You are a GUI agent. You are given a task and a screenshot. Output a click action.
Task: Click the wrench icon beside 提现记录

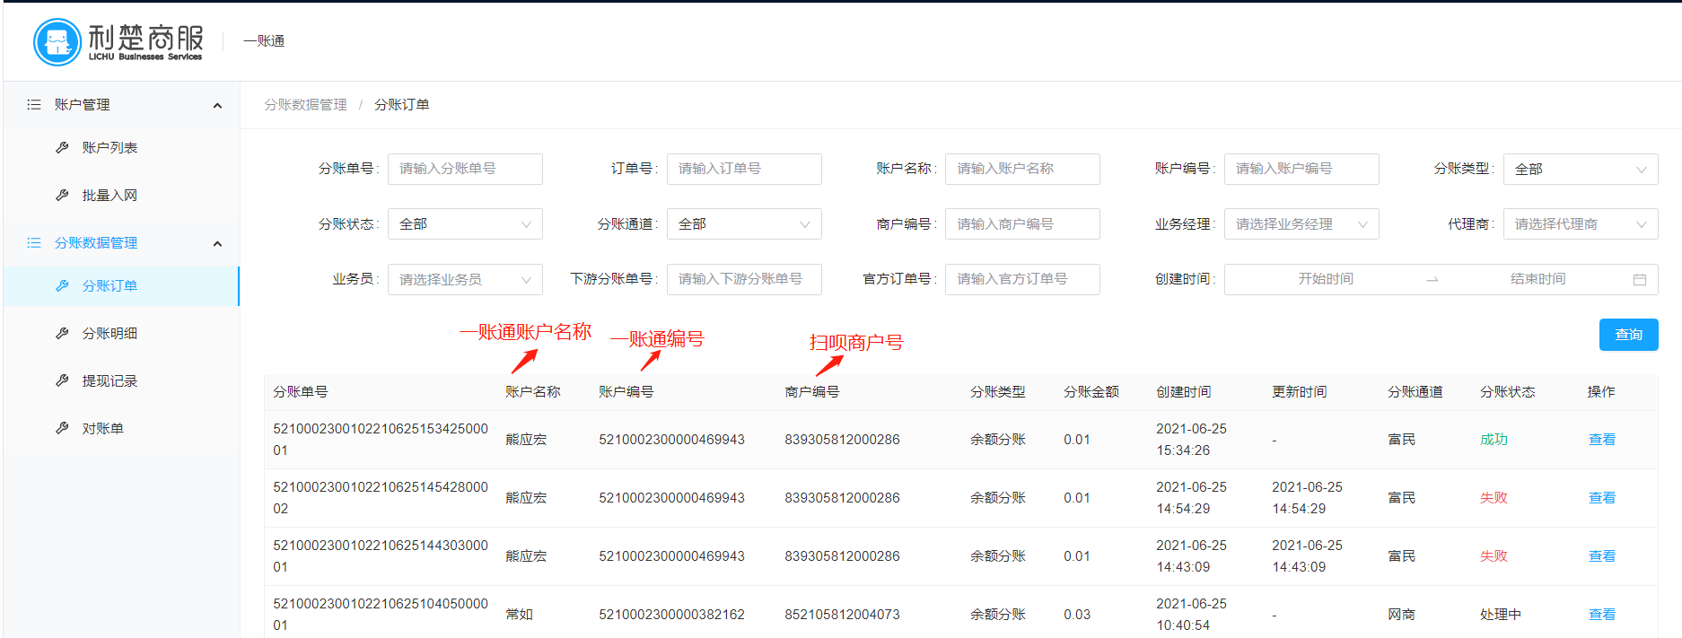tap(62, 381)
